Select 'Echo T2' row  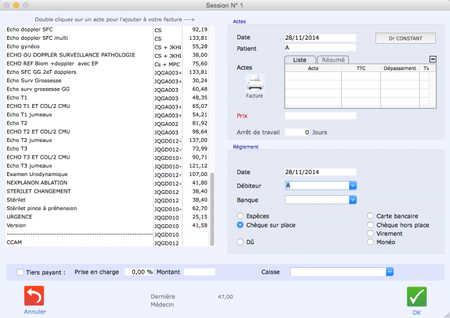107,123
